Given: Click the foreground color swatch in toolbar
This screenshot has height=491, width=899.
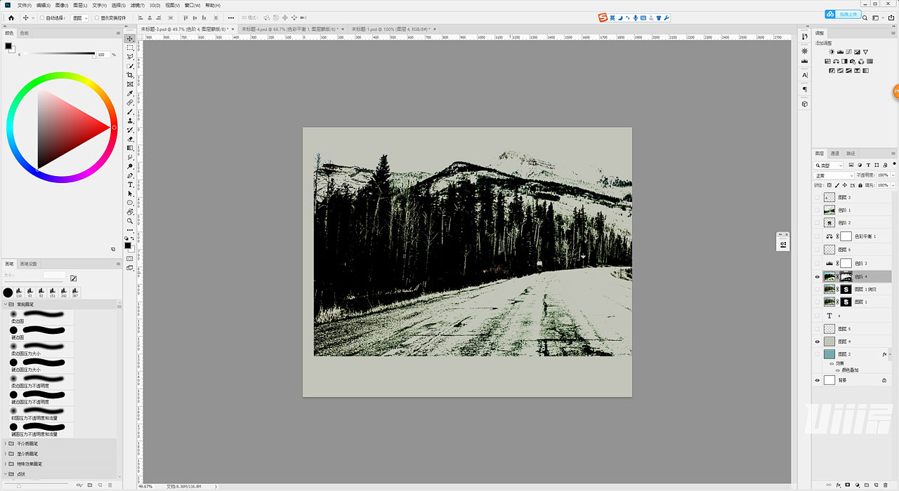Looking at the screenshot, I should [128, 245].
